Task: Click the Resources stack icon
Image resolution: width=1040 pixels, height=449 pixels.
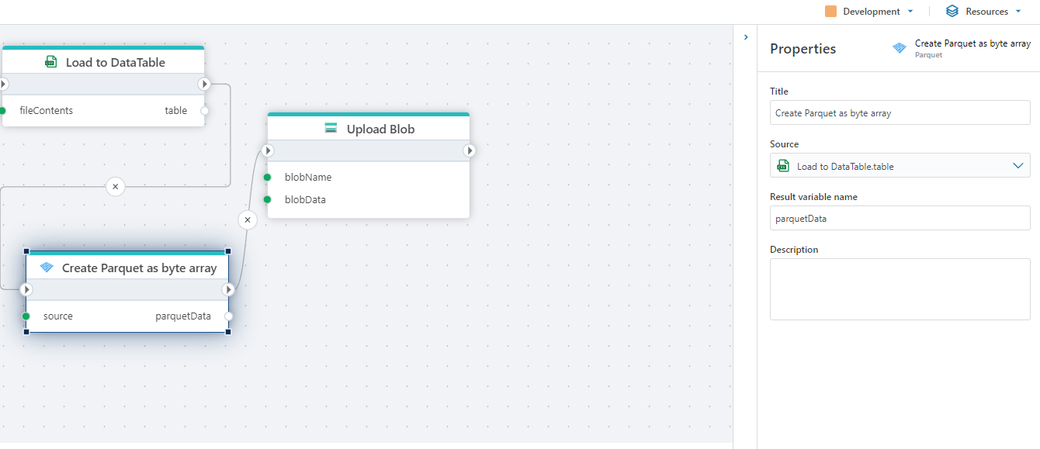Action: (952, 12)
